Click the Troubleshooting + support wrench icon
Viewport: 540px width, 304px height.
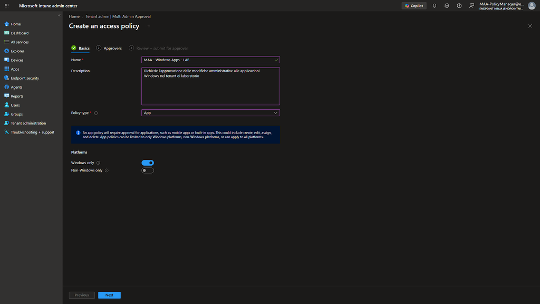[6, 132]
